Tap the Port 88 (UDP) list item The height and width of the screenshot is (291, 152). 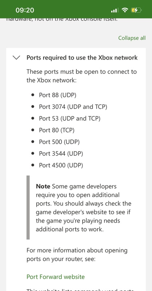(x=57, y=95)
